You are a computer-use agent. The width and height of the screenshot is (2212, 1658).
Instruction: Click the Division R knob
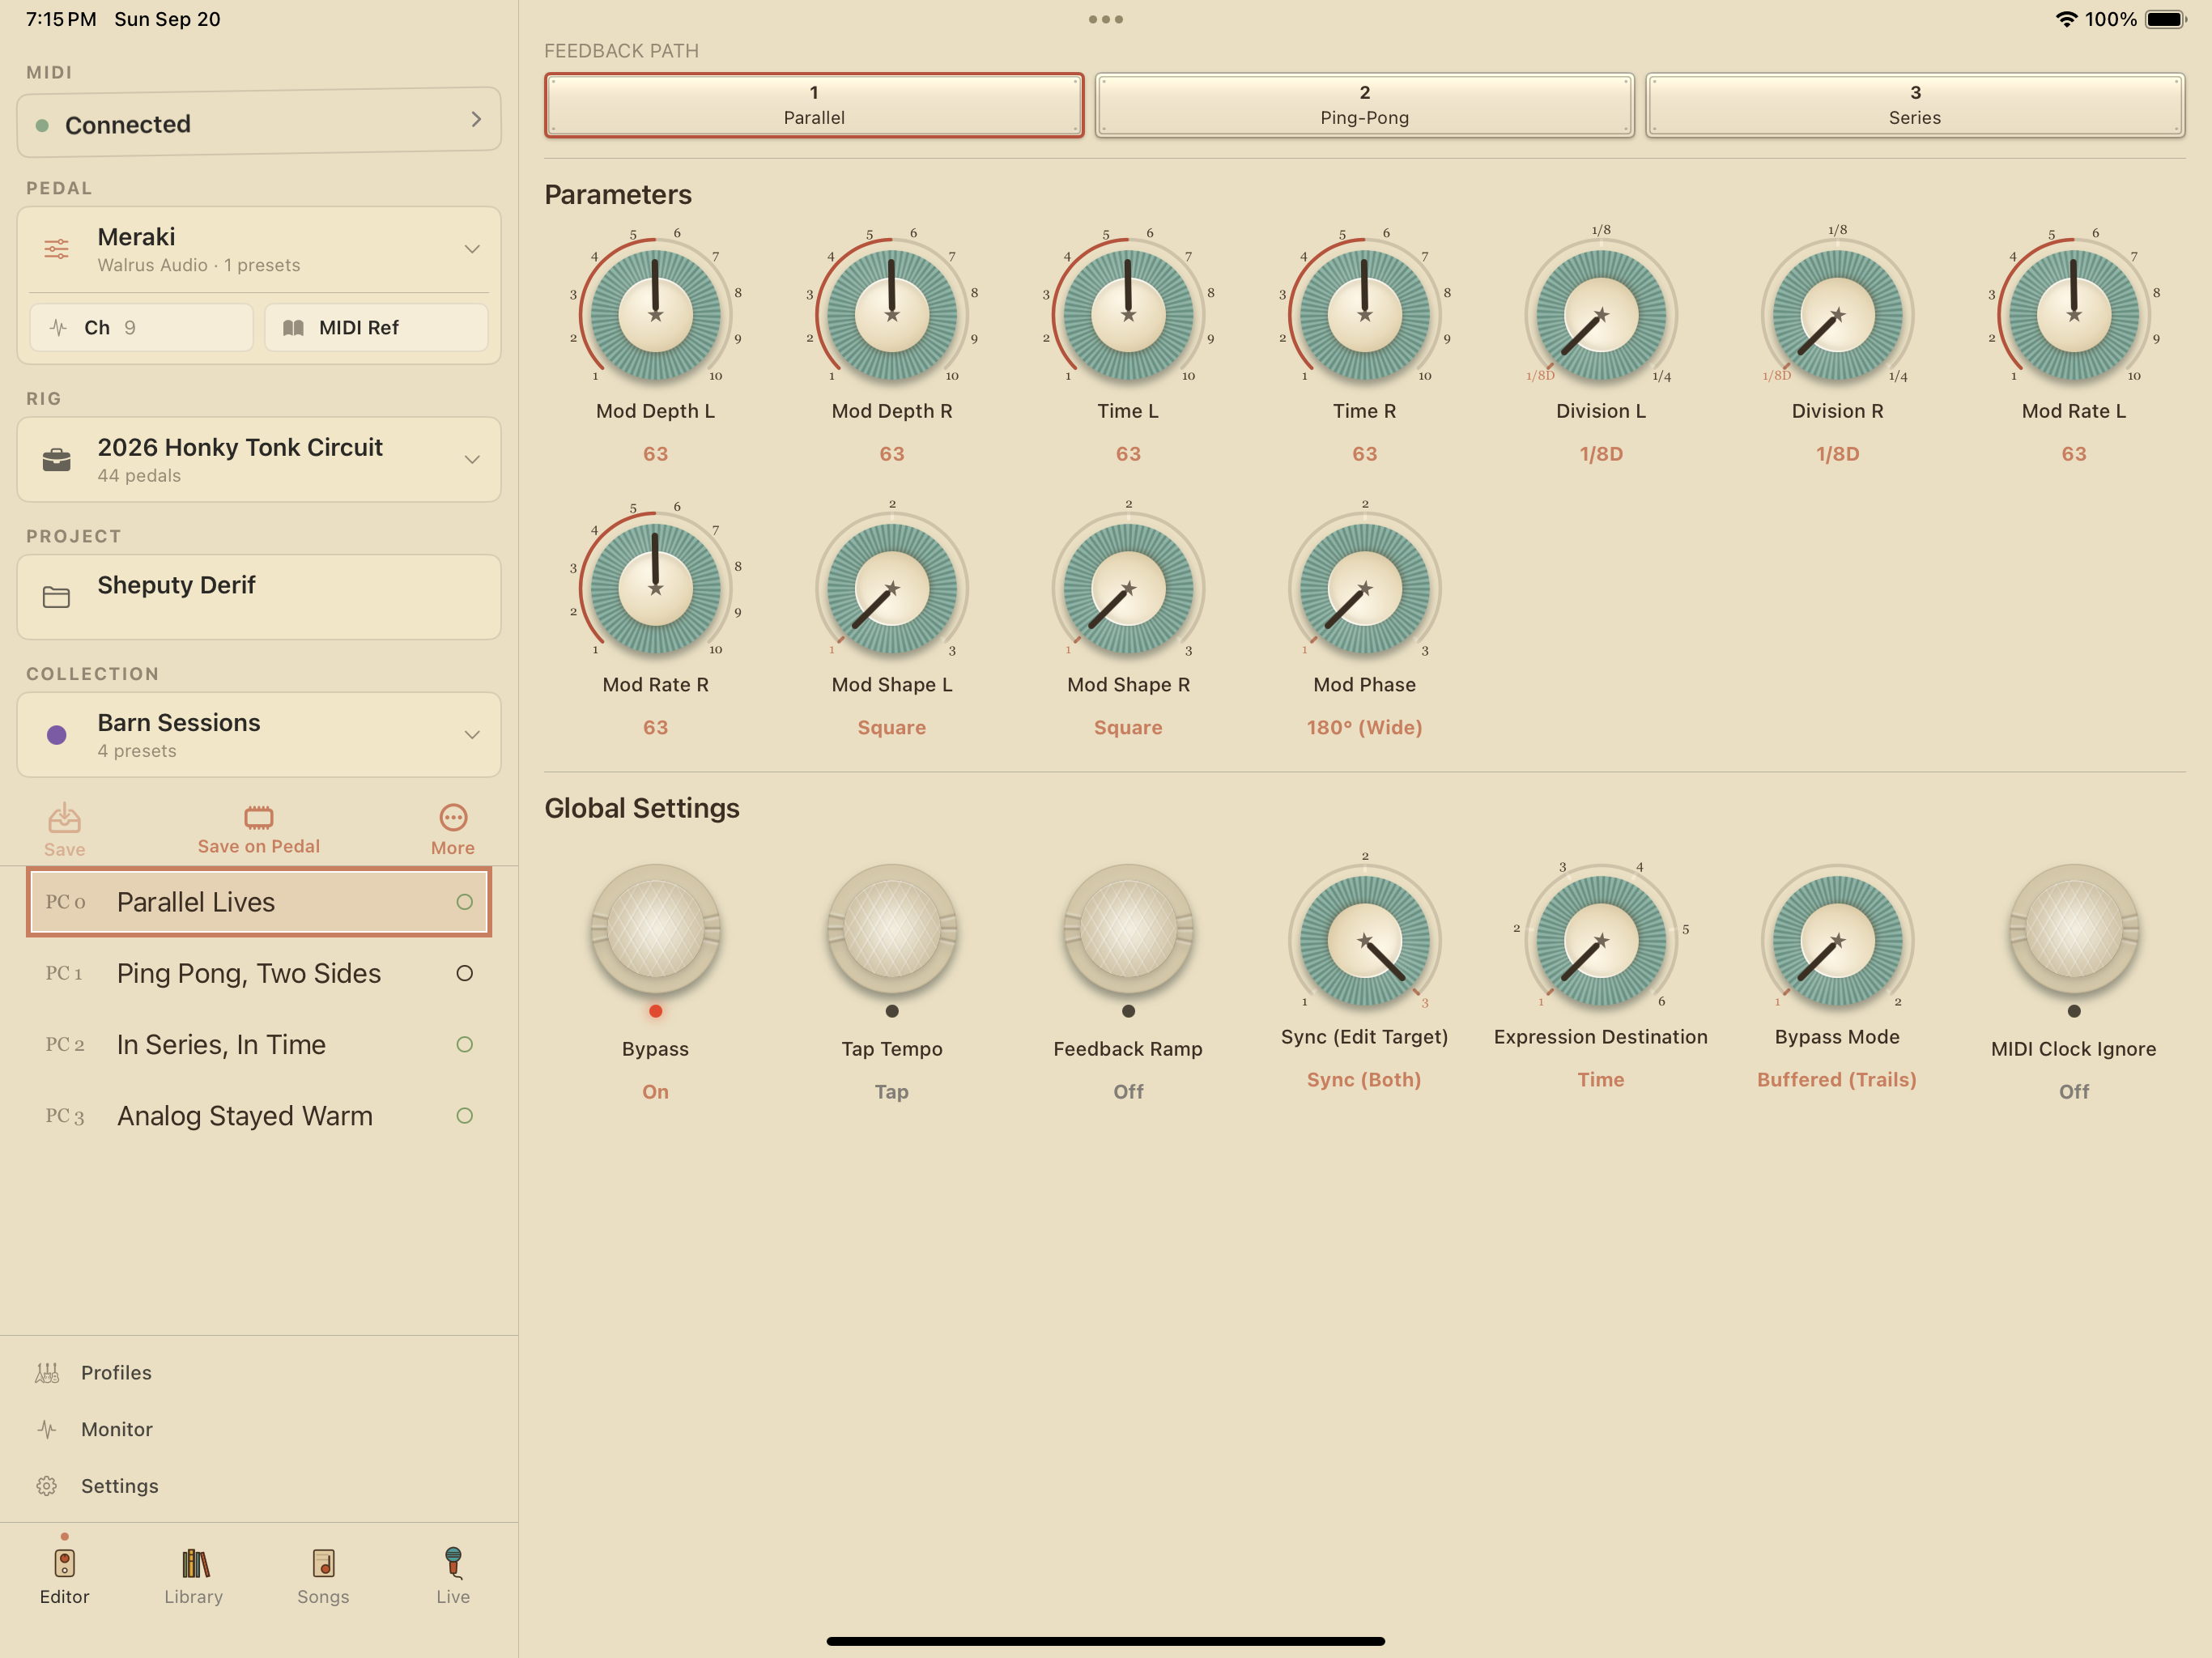(1837, 314)
